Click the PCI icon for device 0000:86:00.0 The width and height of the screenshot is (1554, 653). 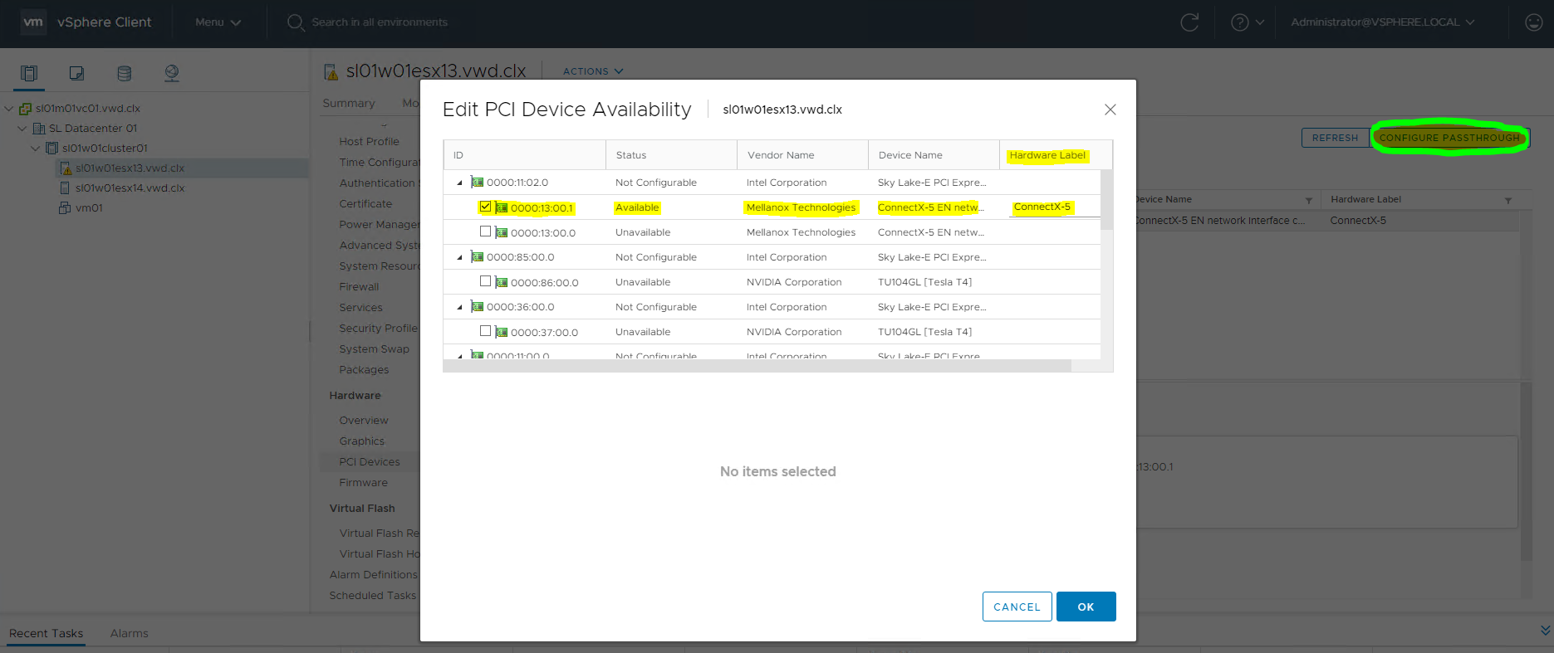(502, 282)
